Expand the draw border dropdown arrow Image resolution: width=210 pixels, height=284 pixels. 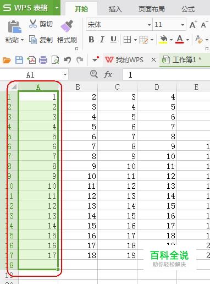click(152, 40)
